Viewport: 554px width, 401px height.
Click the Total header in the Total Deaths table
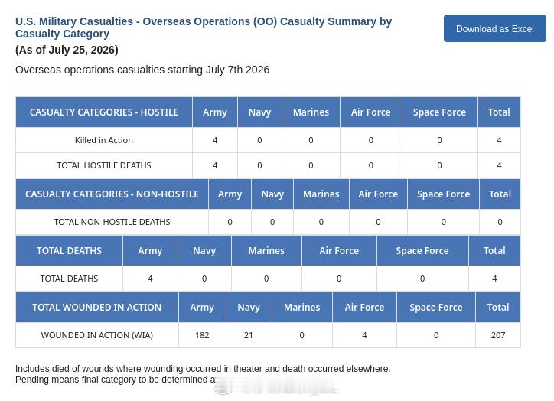coord(494,251)
